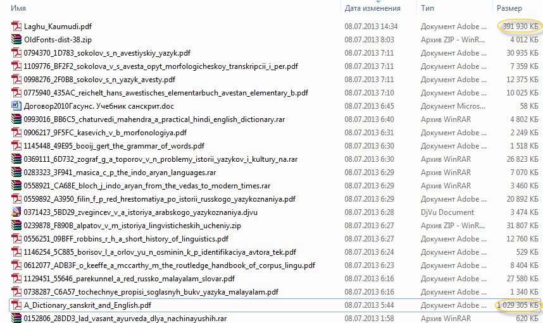This screenshot has width=543, height=323.
Task: Click the type Документ Micros...
Action: [453, 106]
